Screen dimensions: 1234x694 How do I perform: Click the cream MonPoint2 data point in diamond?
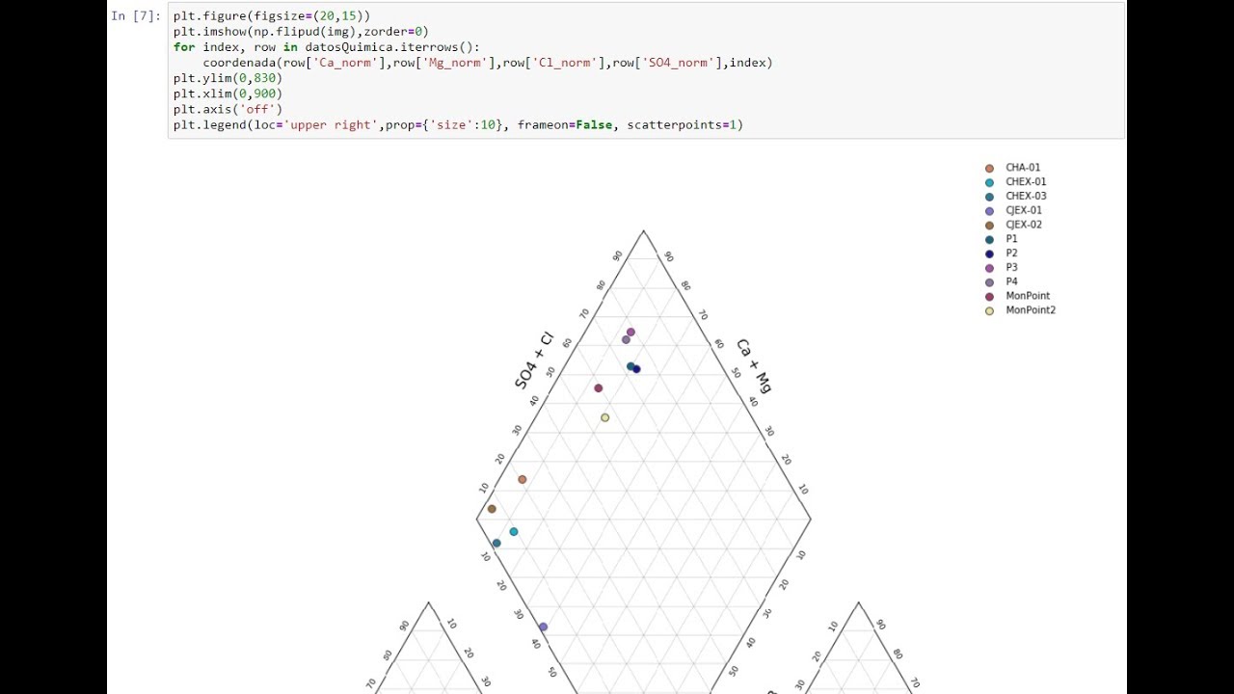[605, 417]
